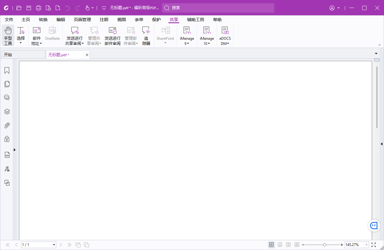384x250 pixels.
Task: Click the Open file folder icon
Action: click(19, 8)
